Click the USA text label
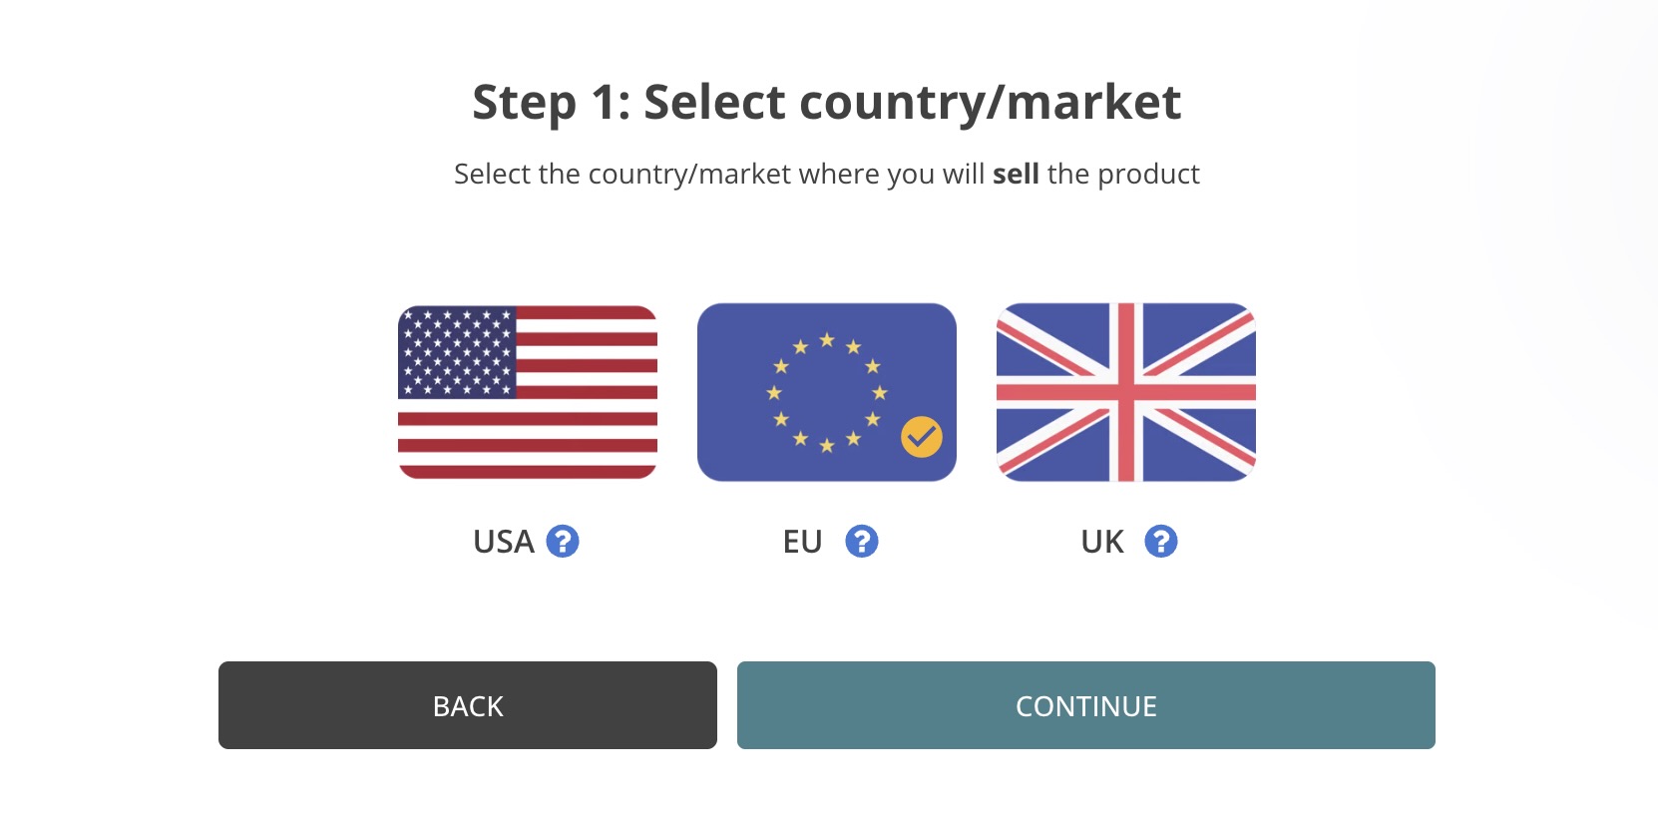The height and width of the screenshot is (813, 1658). click(x=504, y=542)
